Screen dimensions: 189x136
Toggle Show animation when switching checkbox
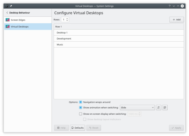pos(81,107)
